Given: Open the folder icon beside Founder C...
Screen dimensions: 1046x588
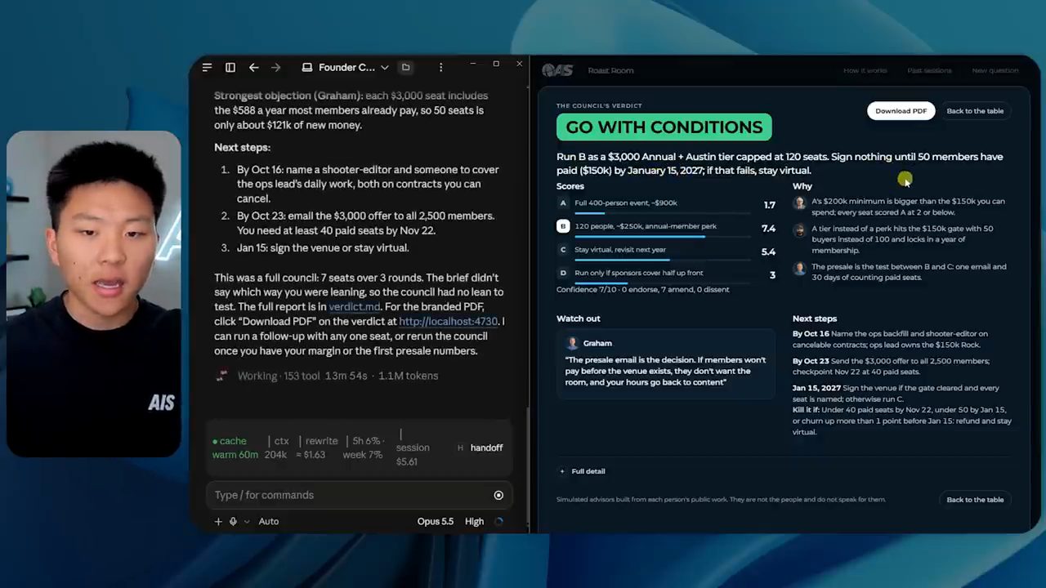Looking at the screenshot, I should 405,68.
